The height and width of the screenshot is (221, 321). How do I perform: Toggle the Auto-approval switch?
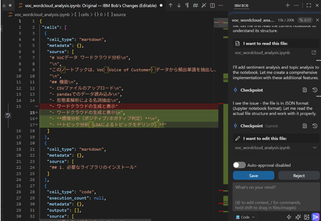(x=239, y=165)
